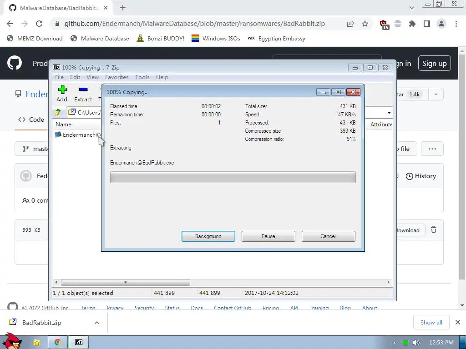
Task: Open the Favorites menu in 7-Zip
Action: (x=117, y=77)
